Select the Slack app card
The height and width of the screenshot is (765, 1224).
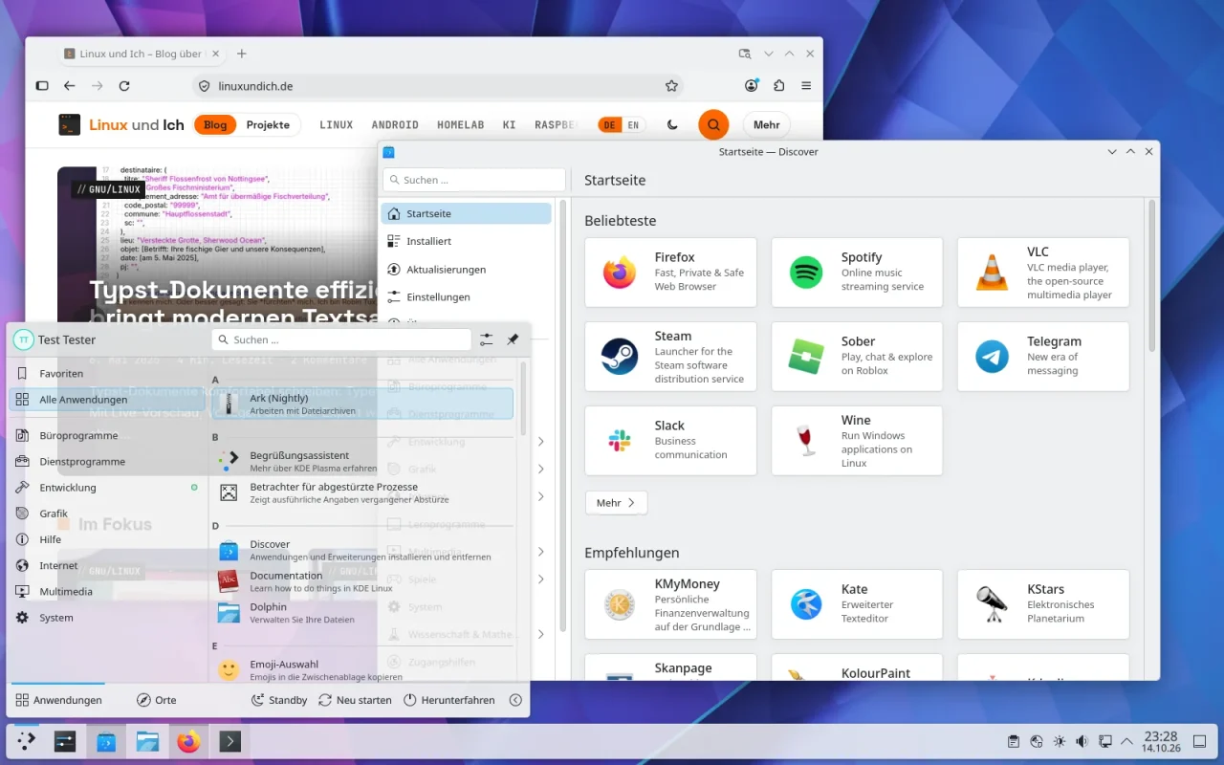(670, 441)
